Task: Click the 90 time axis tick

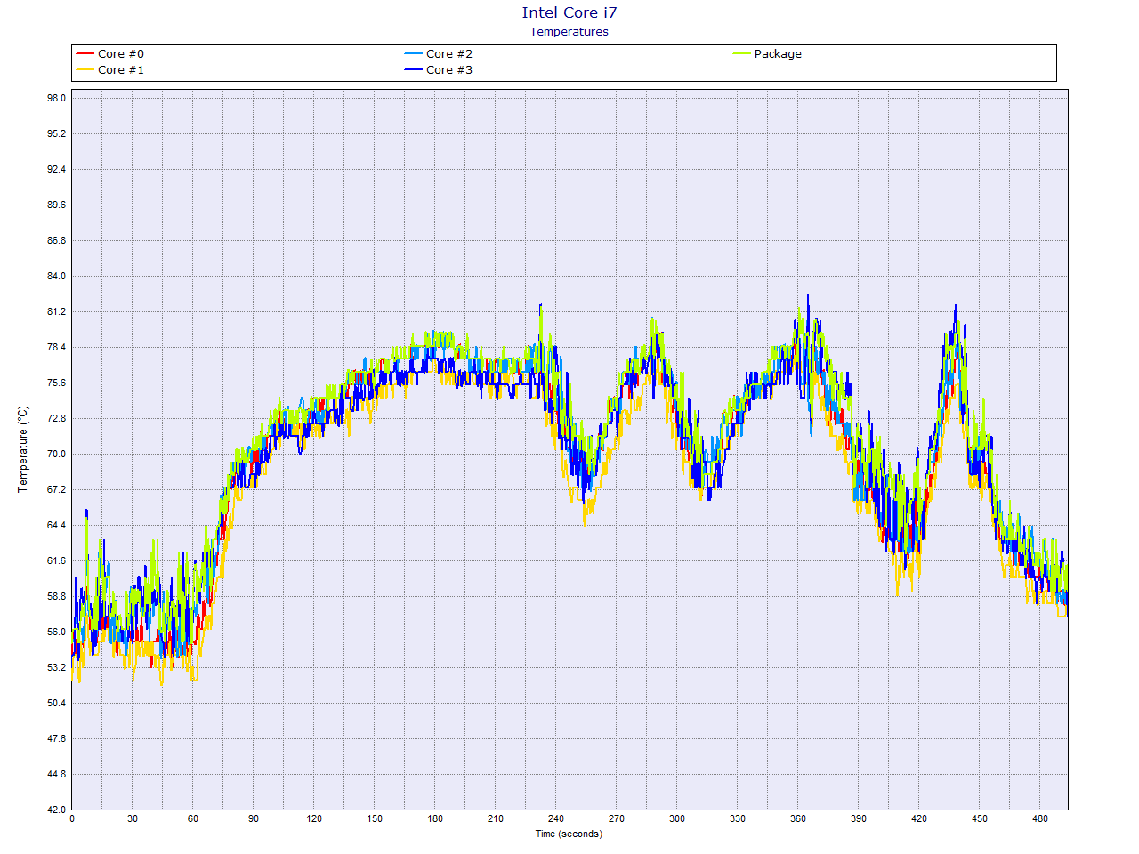Action: point(254,818)
